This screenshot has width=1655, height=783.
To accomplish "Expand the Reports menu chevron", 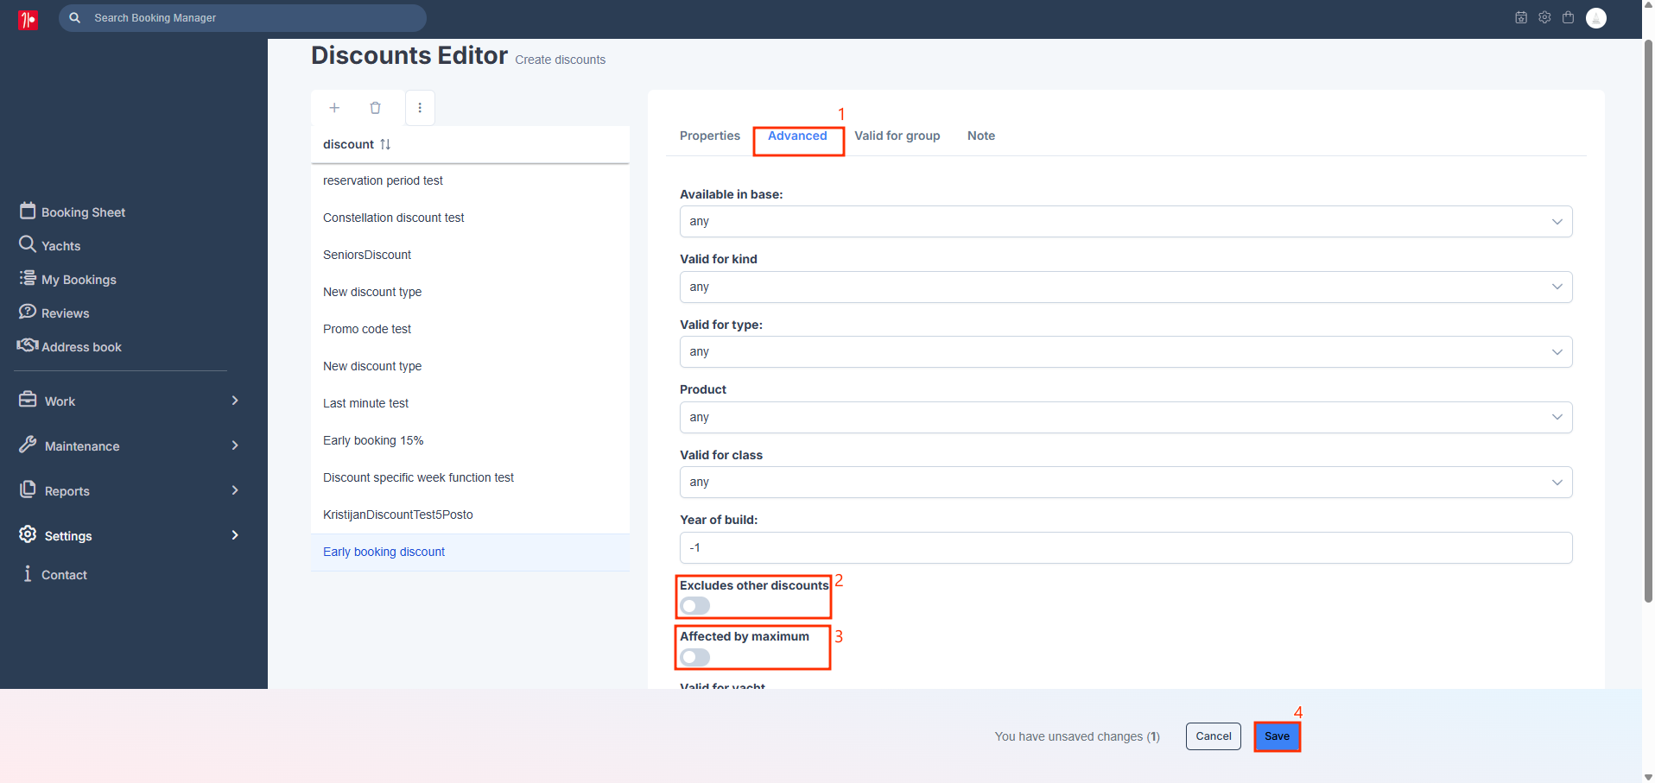I will point(235,490).
